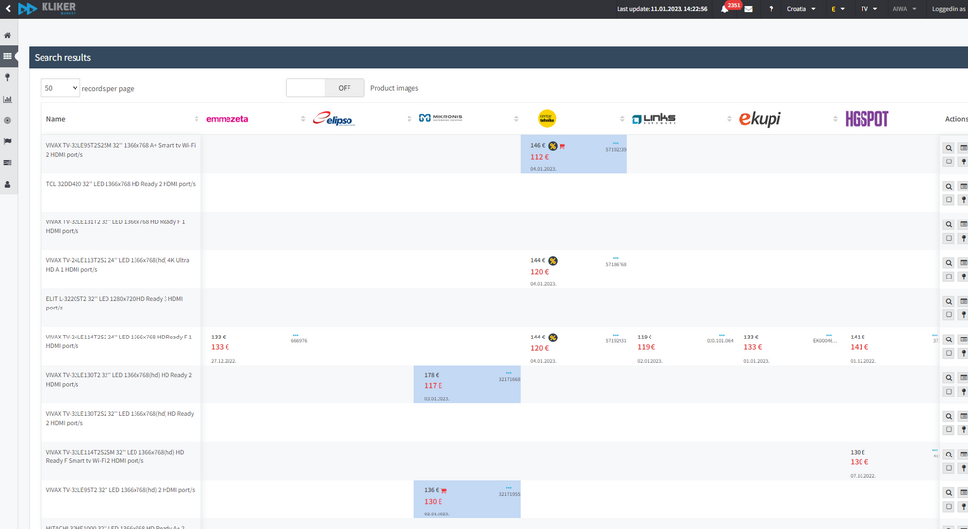This screenshot has height=529, width=968.
Task: Sort by emmezeta column arrows
Action: click(303, 119)
